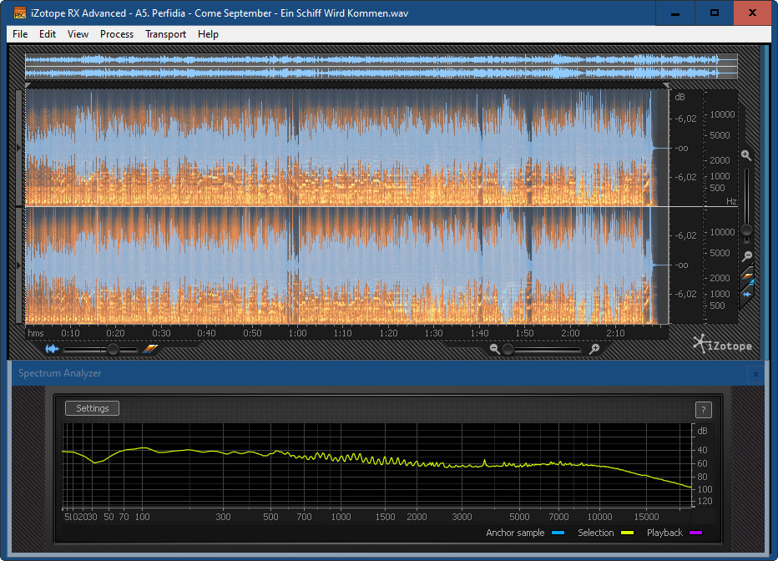This screenshot has height=561, width=778.
Task: Click the iZotope logo
Action: [x=722, y=344]
